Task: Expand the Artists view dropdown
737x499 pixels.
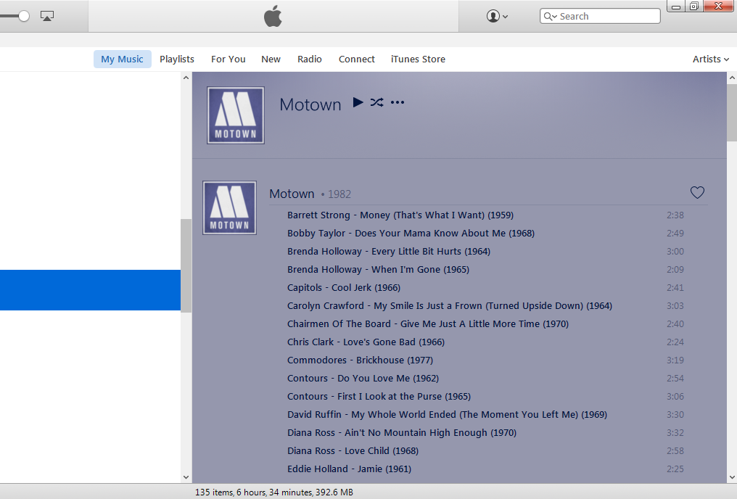Action: coord(711,59)
